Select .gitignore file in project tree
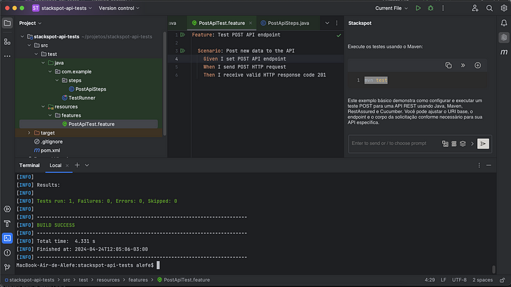The height and width of the screenshot is (287, 511). [x=49, y=142]
